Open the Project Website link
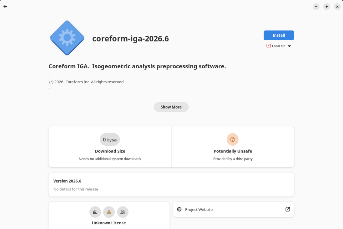The width and height of the screenshot is (343, 229). pyautogui.click(x=233, y=209)
